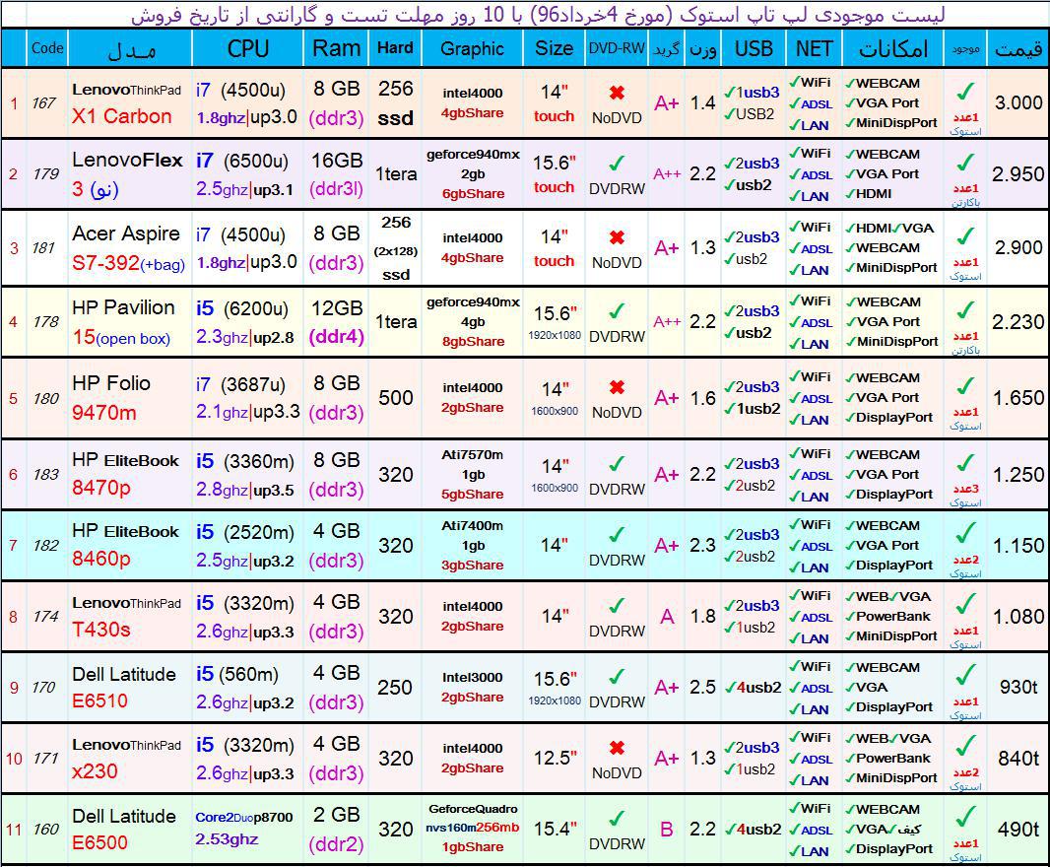Click the NET column header
The image size is (1050, 867).
pos(814,48)
